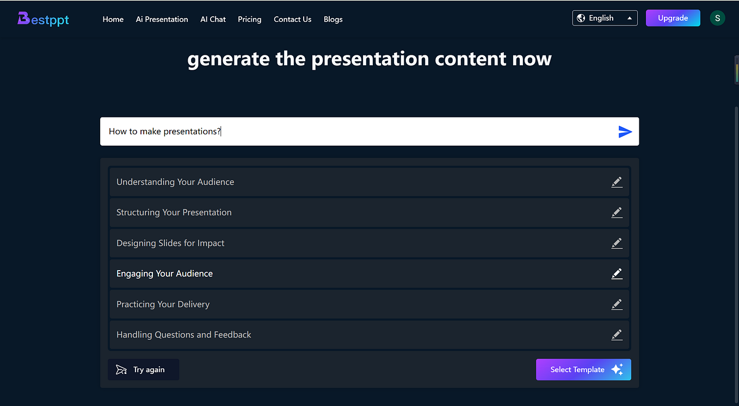Click inside the presentation prompt input field
The width and height of the screenshot is (739, 406).
coord(327,131)
